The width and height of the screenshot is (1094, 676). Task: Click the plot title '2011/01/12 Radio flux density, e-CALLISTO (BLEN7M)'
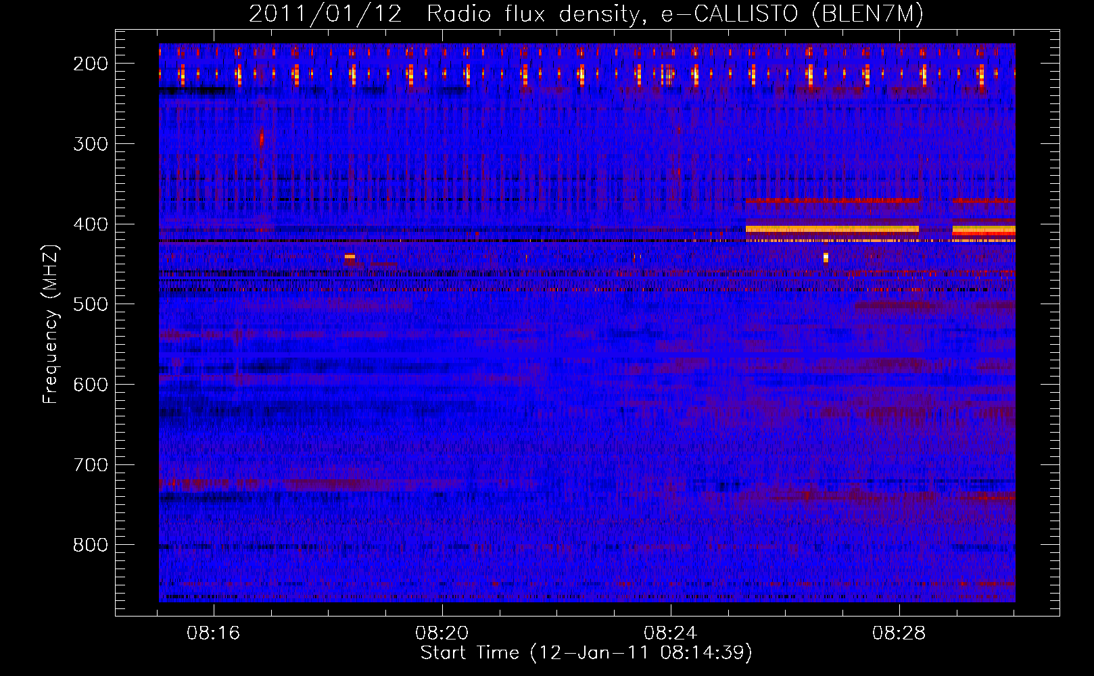(586, 14)
